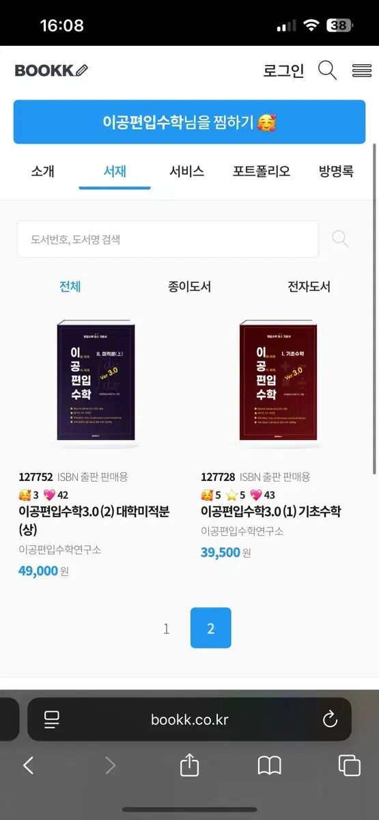Image resolution: width=379 pixels, height=820 pixels.
Task: Go back with Safari back arrow
Action: 28,765
